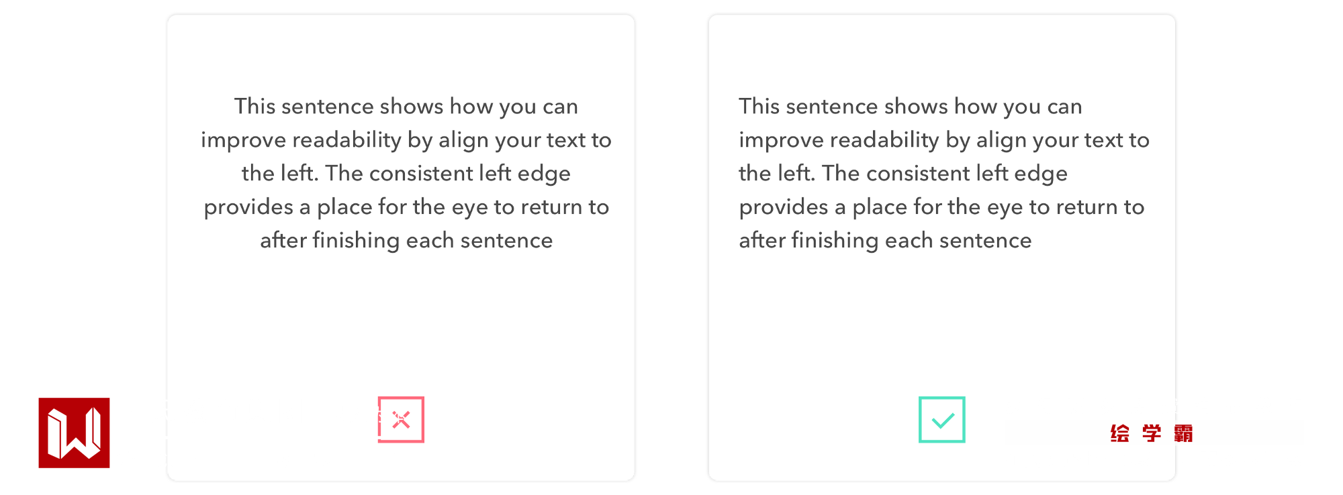Click the red X mark box
1343x495 pixels.
coord(401,420)
